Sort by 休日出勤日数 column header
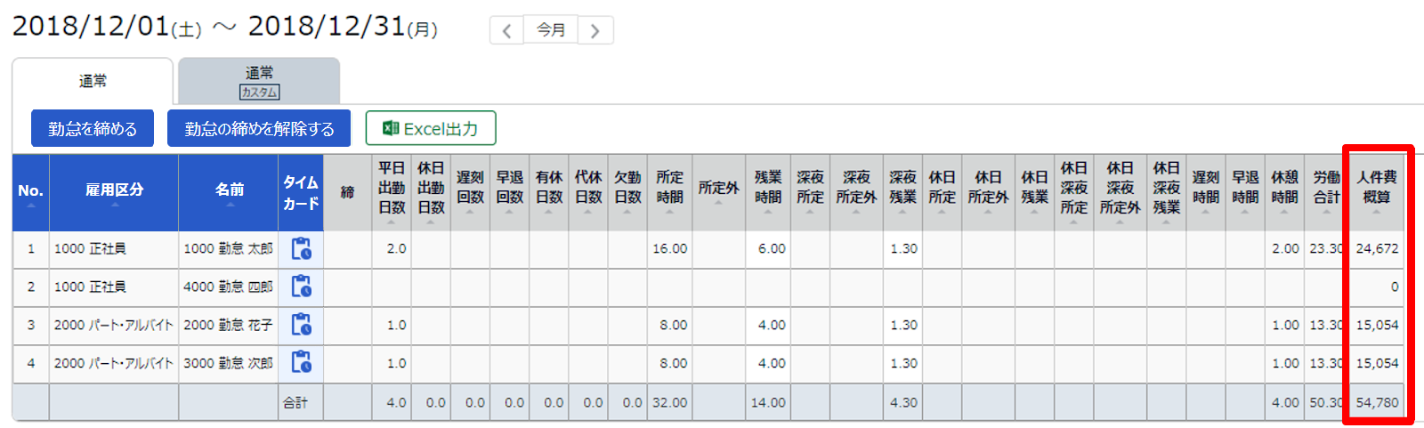This screenshot has height=428, width=1424. coord(431,192)
